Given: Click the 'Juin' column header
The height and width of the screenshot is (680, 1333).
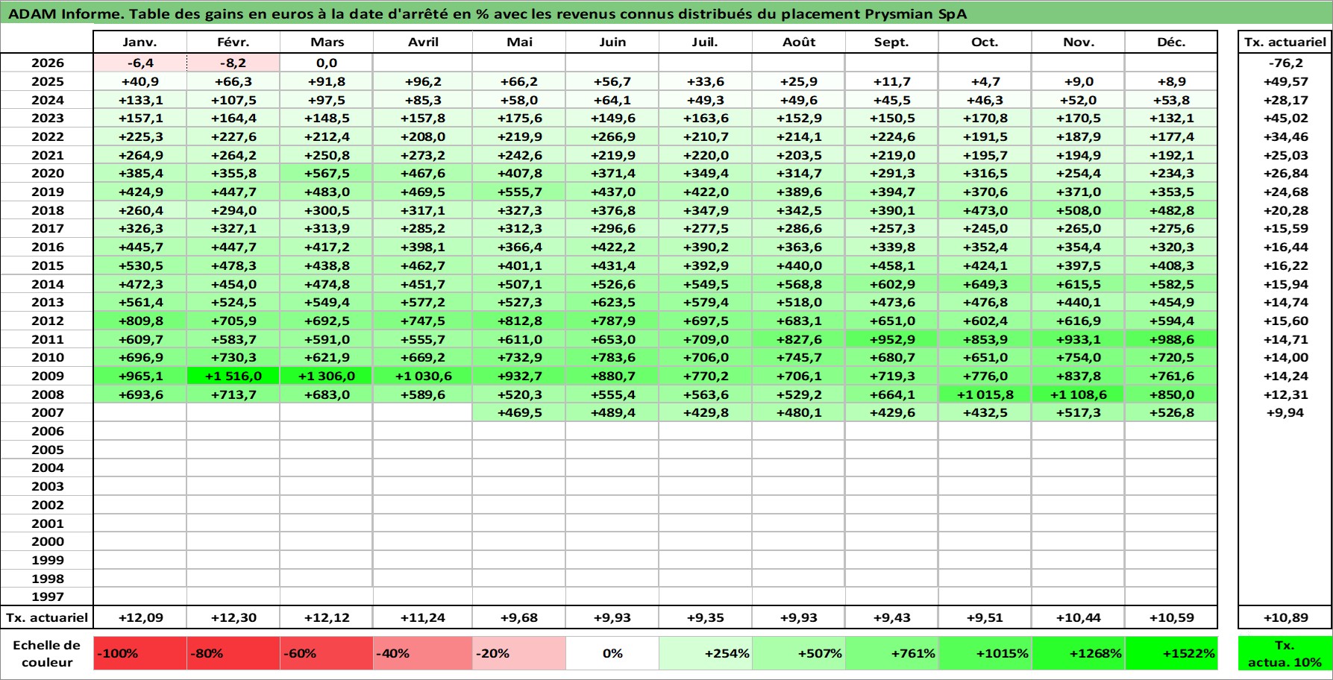Looking at the screenshot, I should pyautogui.click(x=612, y=42).
